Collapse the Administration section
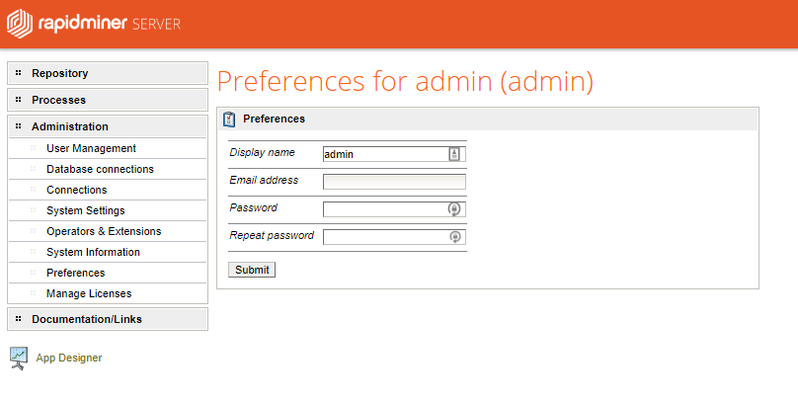 69,126
